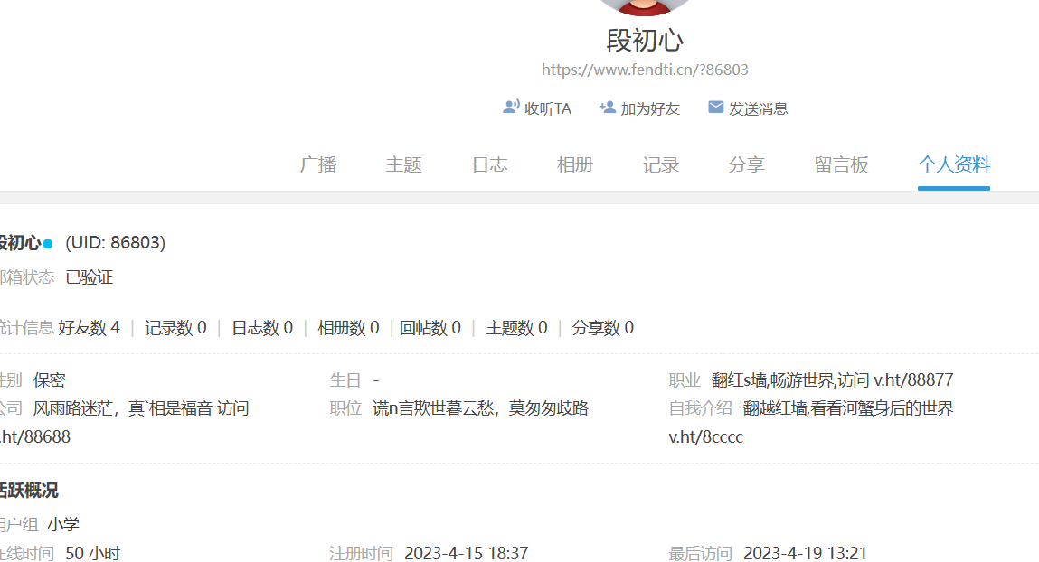The image size is (1039, 562).
Task: Click the 职业 value mentioning v.ht/88877
Action: [832, 380]
